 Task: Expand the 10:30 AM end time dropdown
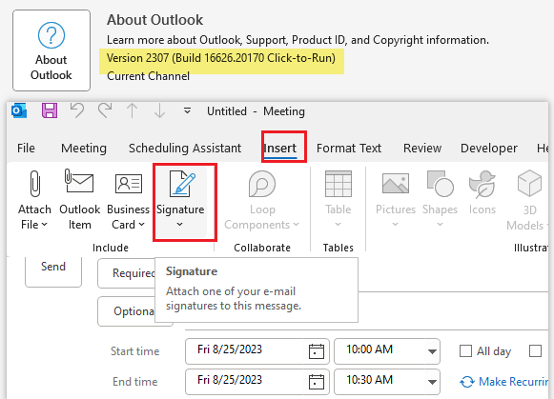coord(432,382)
